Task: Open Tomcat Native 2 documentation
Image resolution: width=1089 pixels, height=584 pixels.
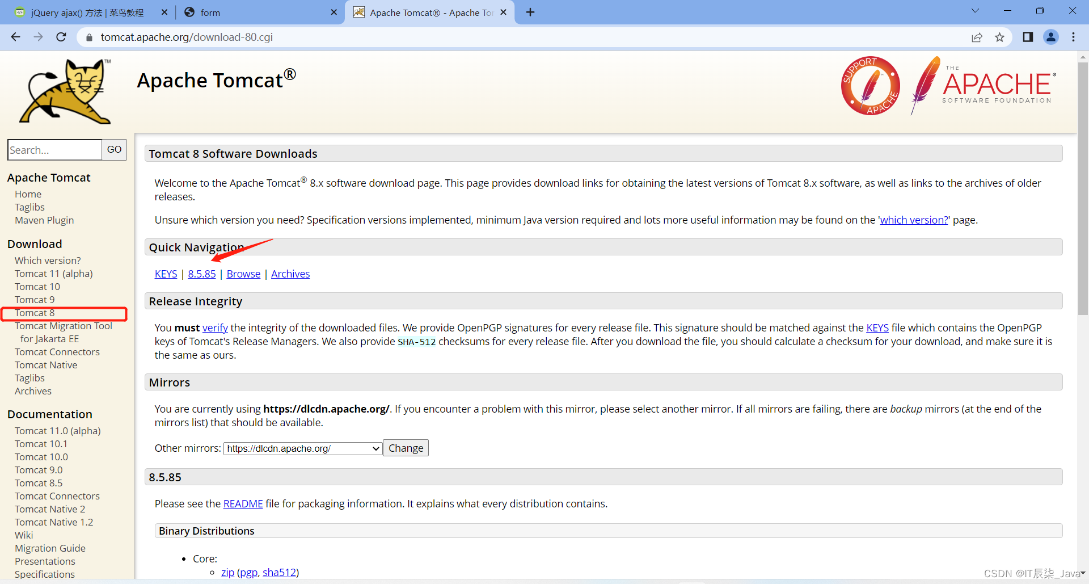Action: tap(50, 509)
